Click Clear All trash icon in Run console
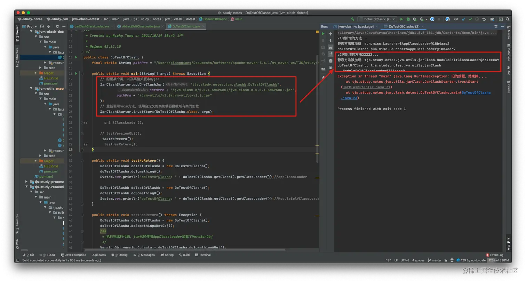The image size is (526, 282). click(x=330, y=67)
